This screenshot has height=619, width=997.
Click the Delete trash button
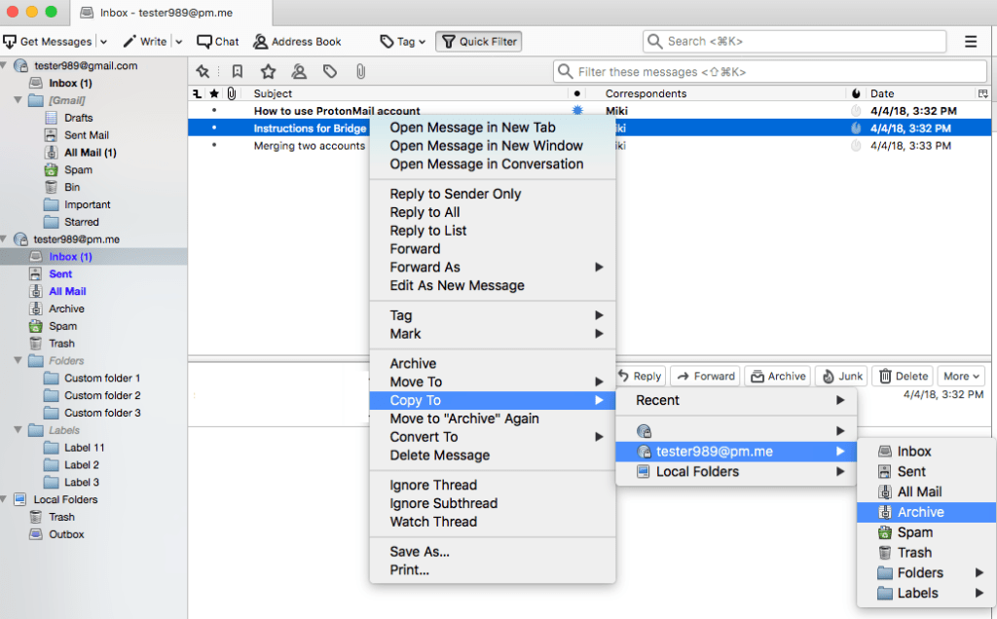(x=903, y=377)
